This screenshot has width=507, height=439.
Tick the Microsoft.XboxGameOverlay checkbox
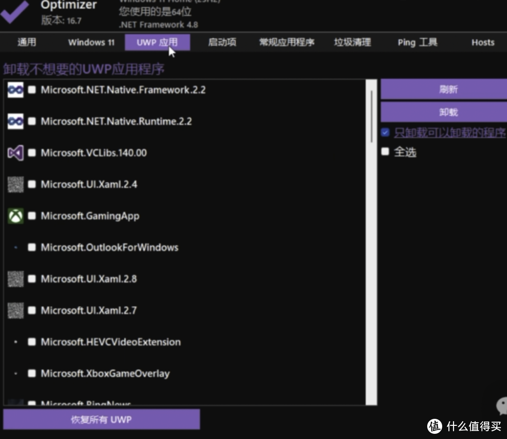click(32, 373)
